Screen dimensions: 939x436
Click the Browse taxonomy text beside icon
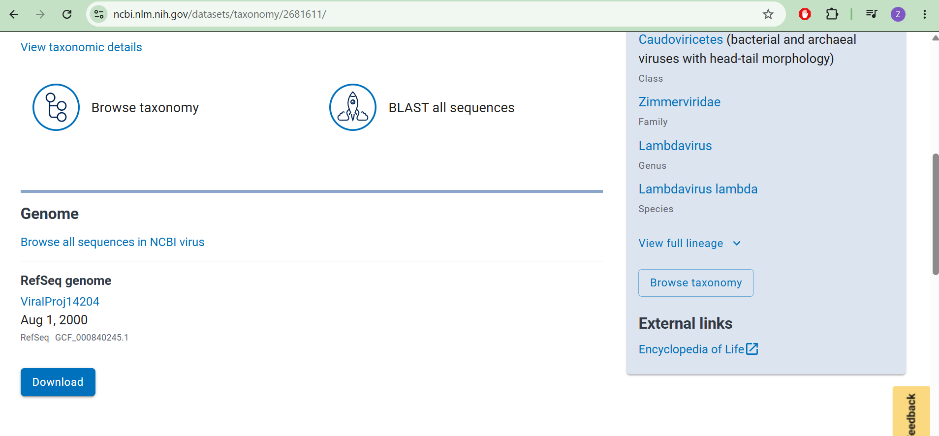[145, 108]
